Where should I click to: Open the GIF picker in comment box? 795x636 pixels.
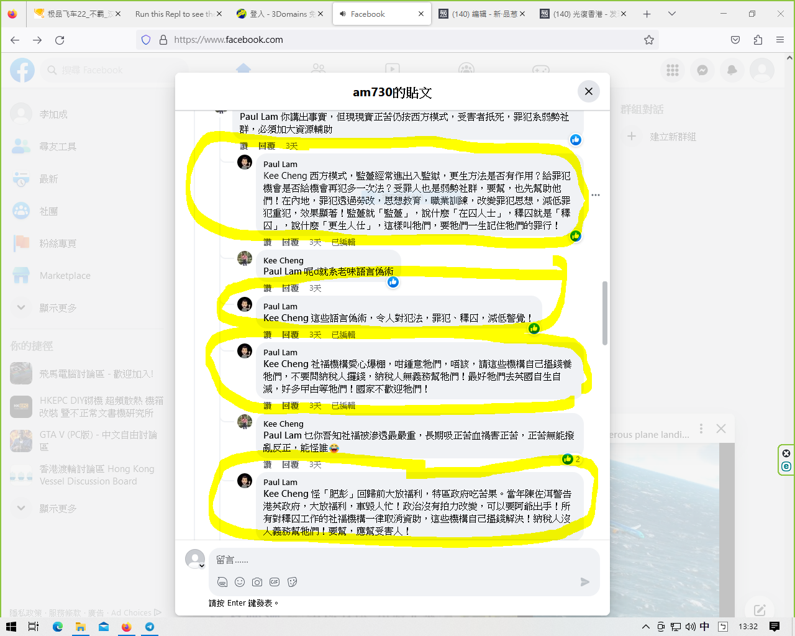[275, 582]
